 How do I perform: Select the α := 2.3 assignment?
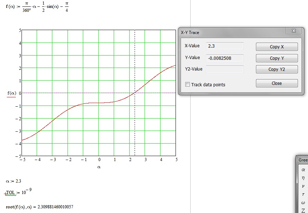coord(16,181)
